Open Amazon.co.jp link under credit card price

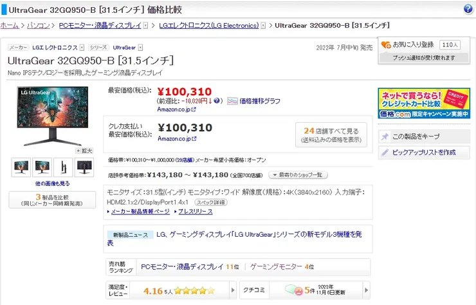click(x=174, y=138)
